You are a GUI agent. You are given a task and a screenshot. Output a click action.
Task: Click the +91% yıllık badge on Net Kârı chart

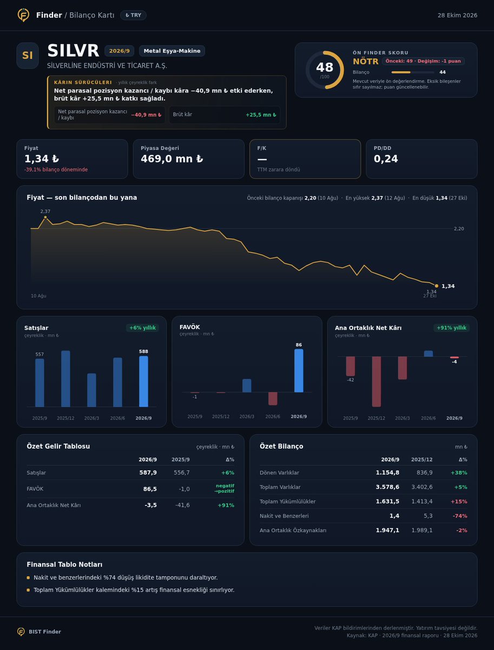point(451,328)
